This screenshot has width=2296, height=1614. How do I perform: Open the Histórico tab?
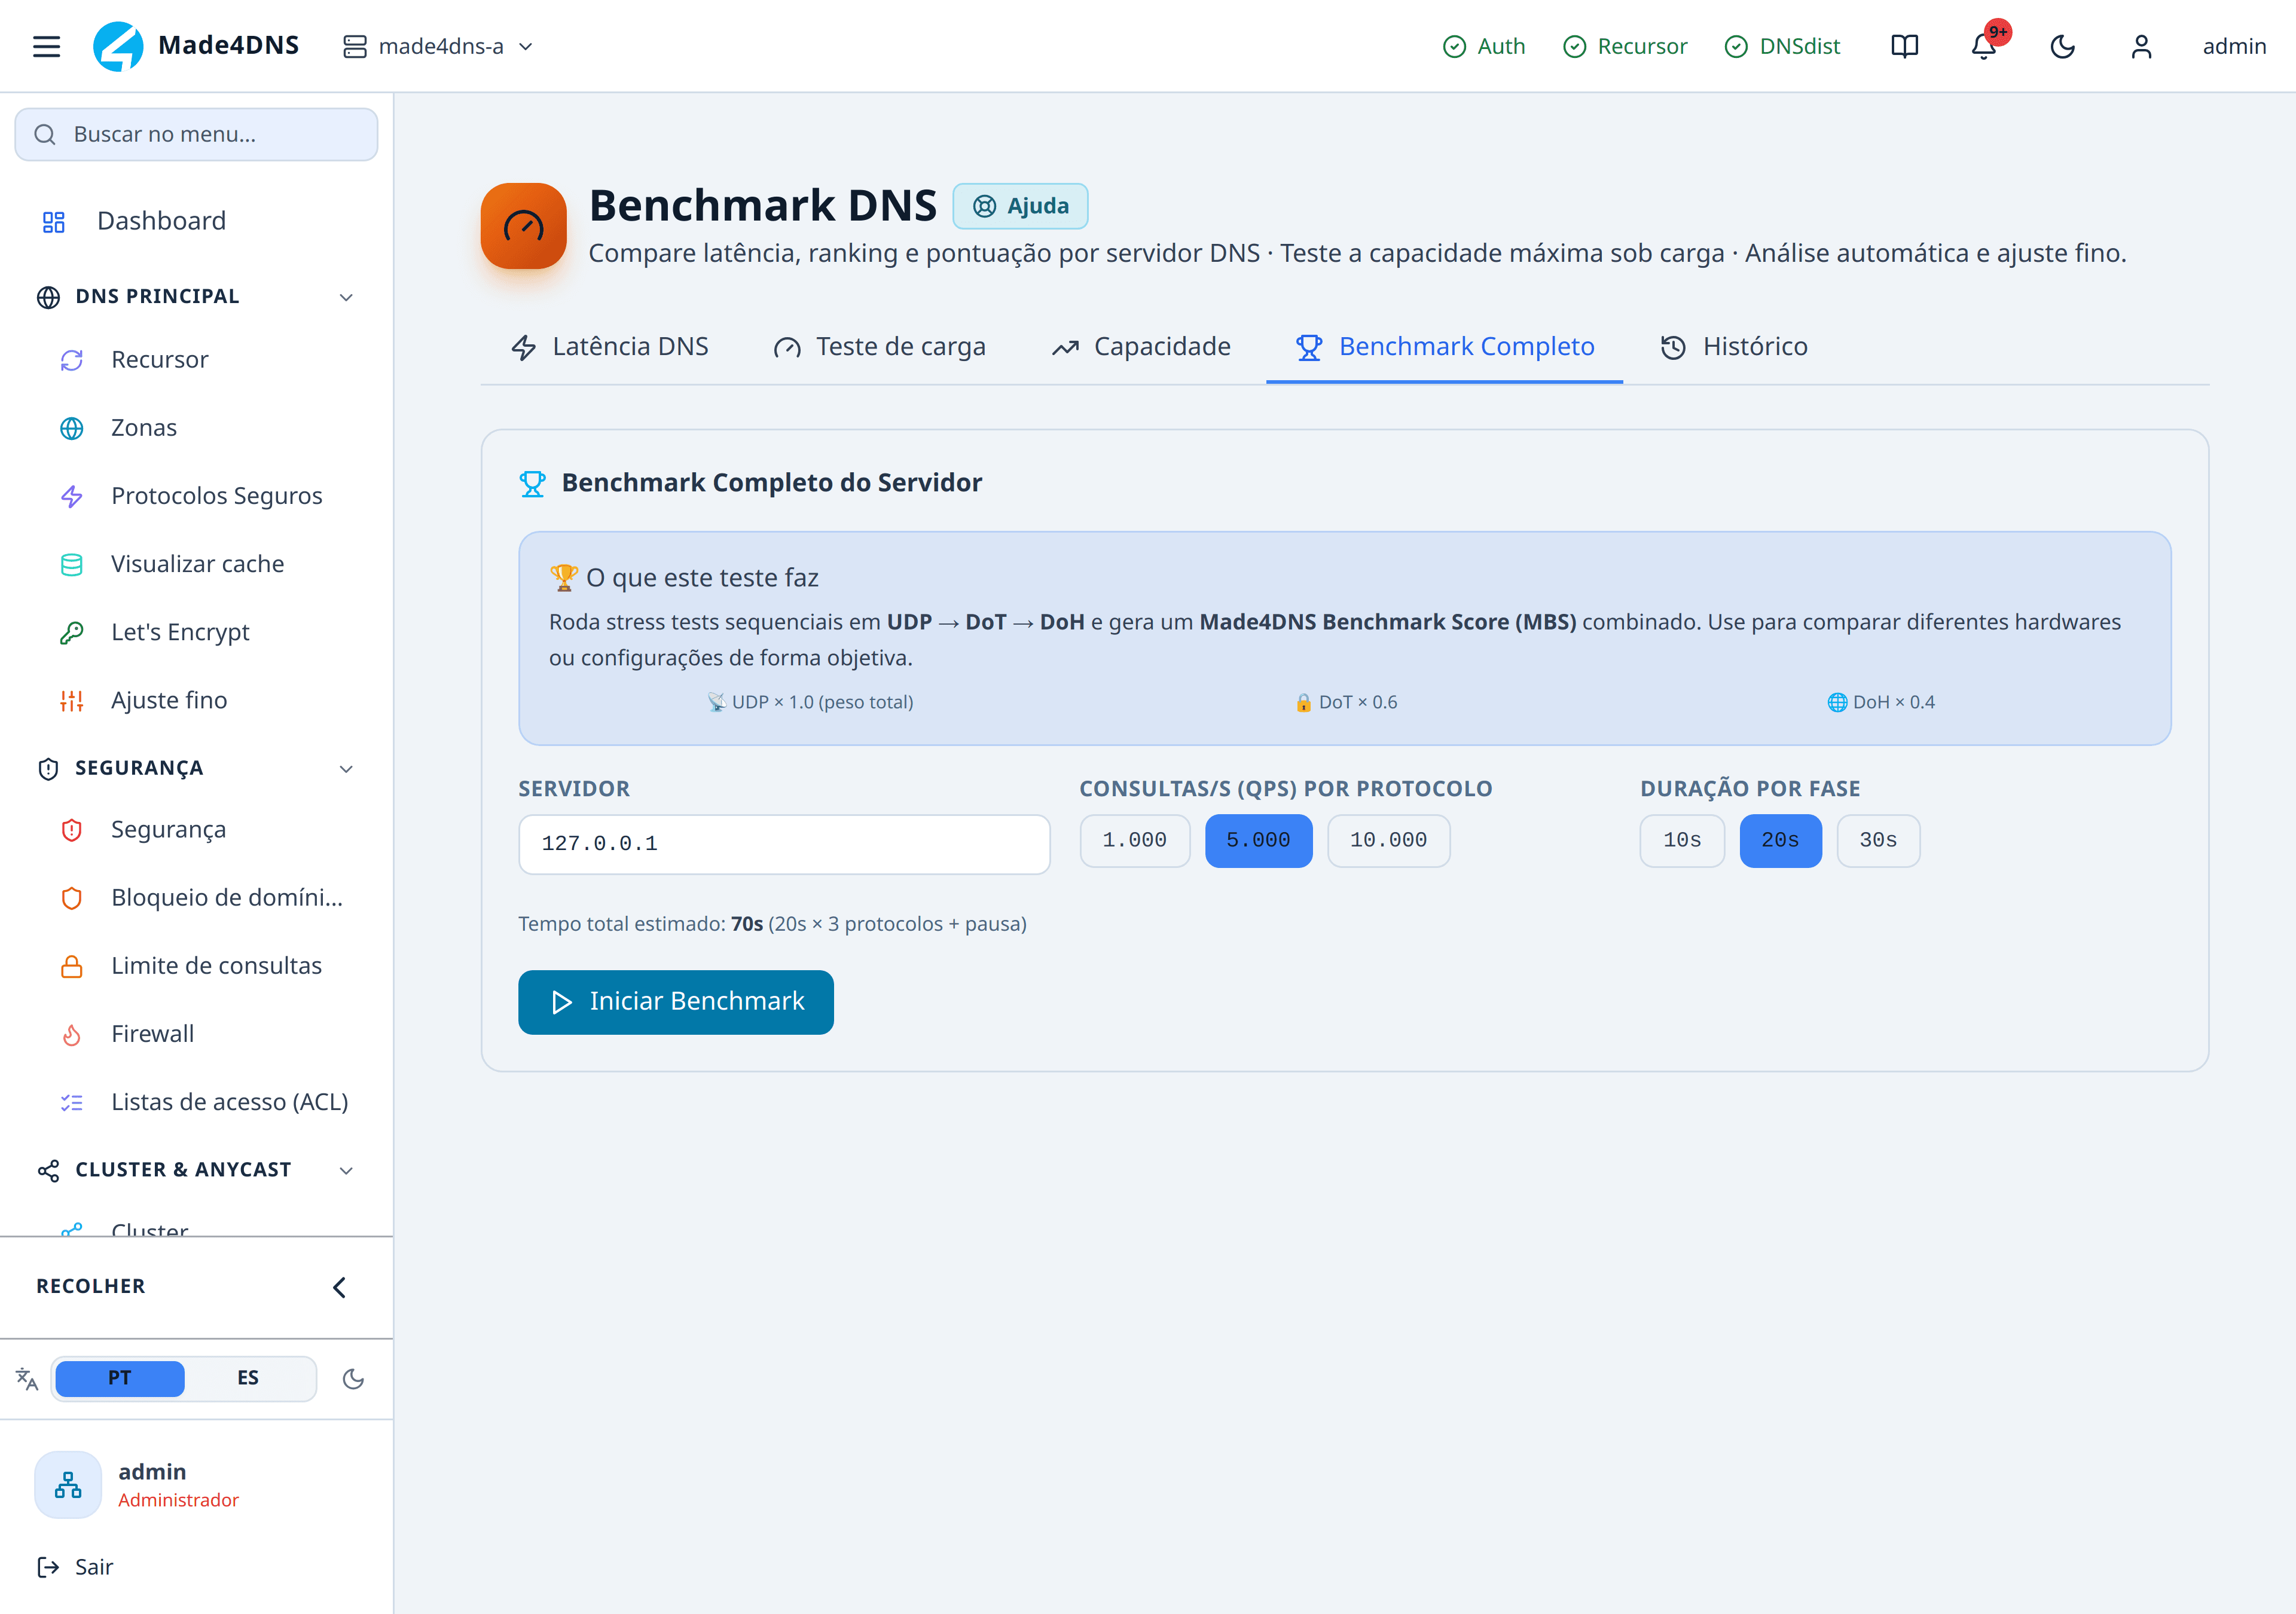click(1734, 347)
